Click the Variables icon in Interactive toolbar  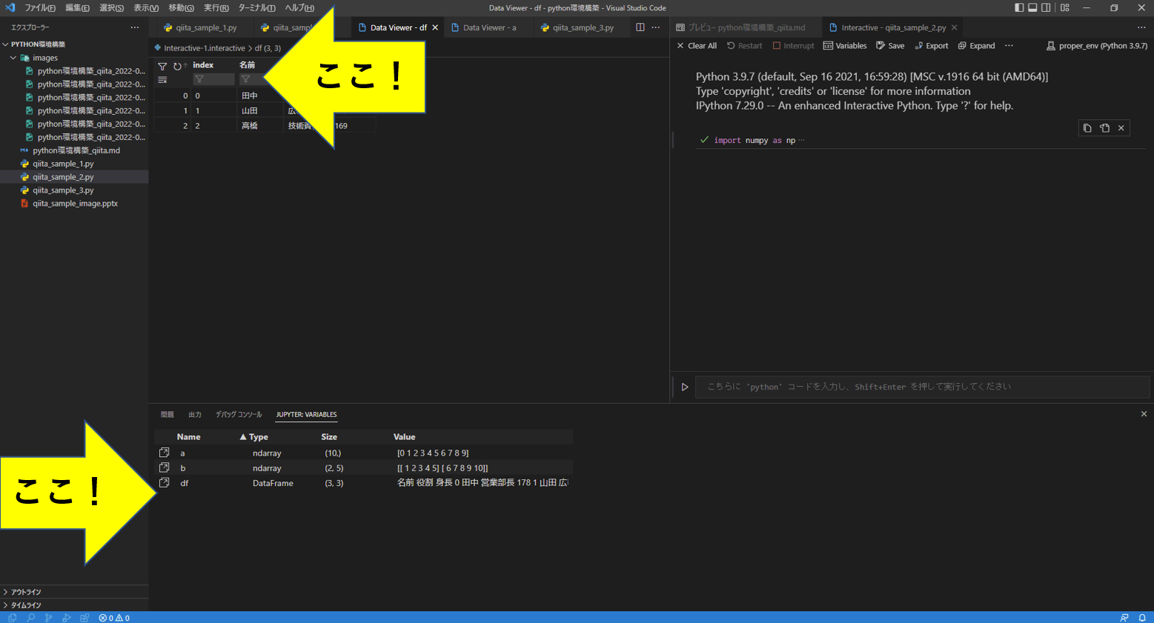(844, 45)
